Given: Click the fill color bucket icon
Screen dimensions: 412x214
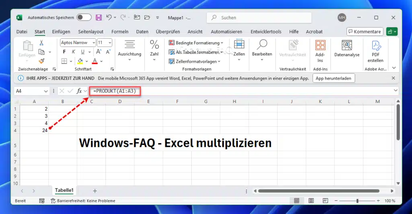Looking at the screenshot, I should pyautogui.click(x=80, y=61).
